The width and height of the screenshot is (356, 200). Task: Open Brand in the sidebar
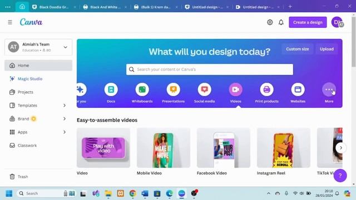point(23,119)
